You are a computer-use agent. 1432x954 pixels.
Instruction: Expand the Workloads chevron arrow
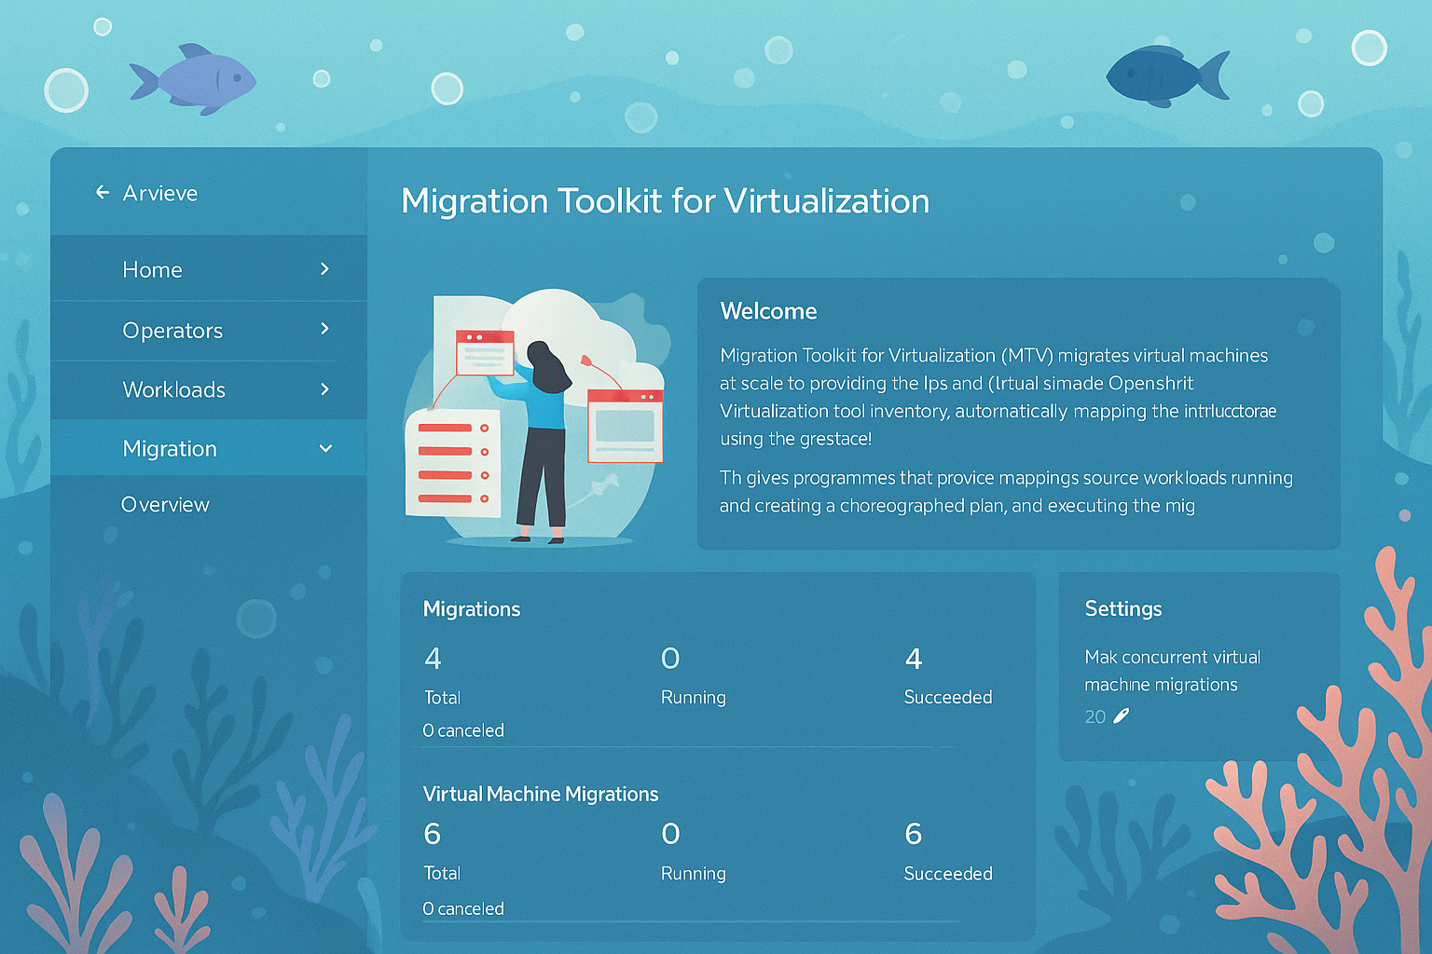click(324, 389)
